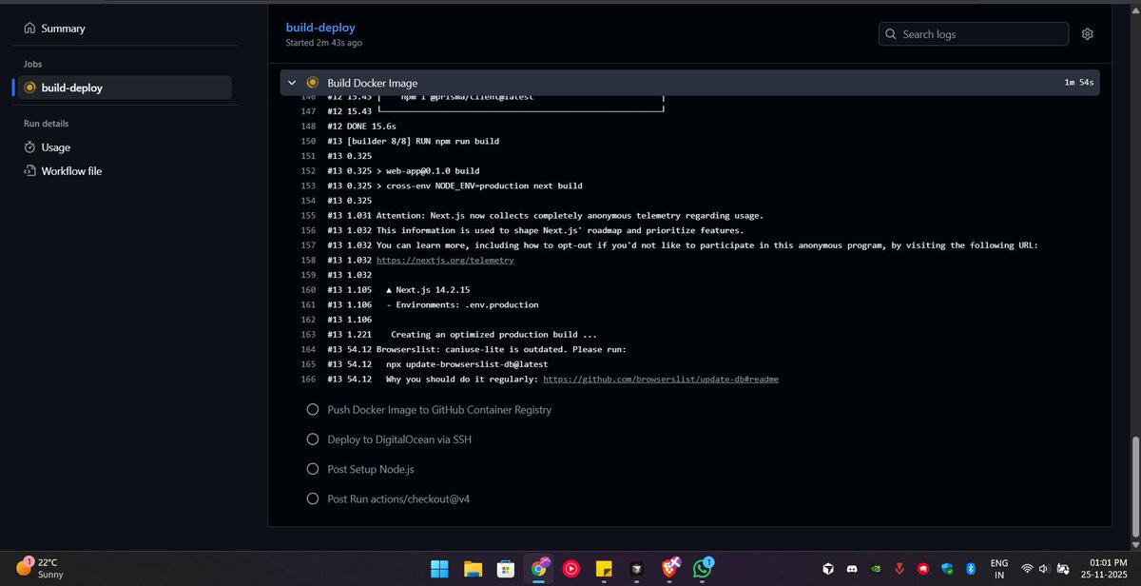The image size is (1141, 586).
Task: Open the browserslist update-db readme link
Action: click(661, 380)
